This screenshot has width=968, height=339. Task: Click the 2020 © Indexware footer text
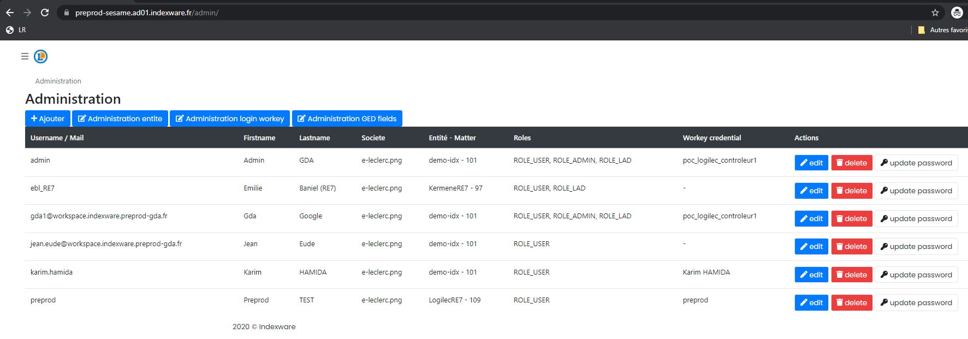[x=264, y=326]
